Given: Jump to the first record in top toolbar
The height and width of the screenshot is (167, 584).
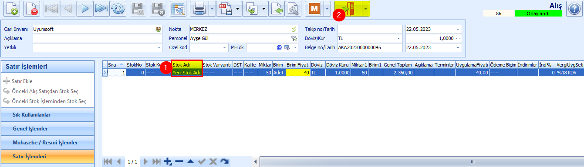Looking at the screenshot, I should click(52, 8).
